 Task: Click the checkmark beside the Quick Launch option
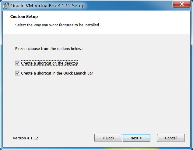[18, 73]
